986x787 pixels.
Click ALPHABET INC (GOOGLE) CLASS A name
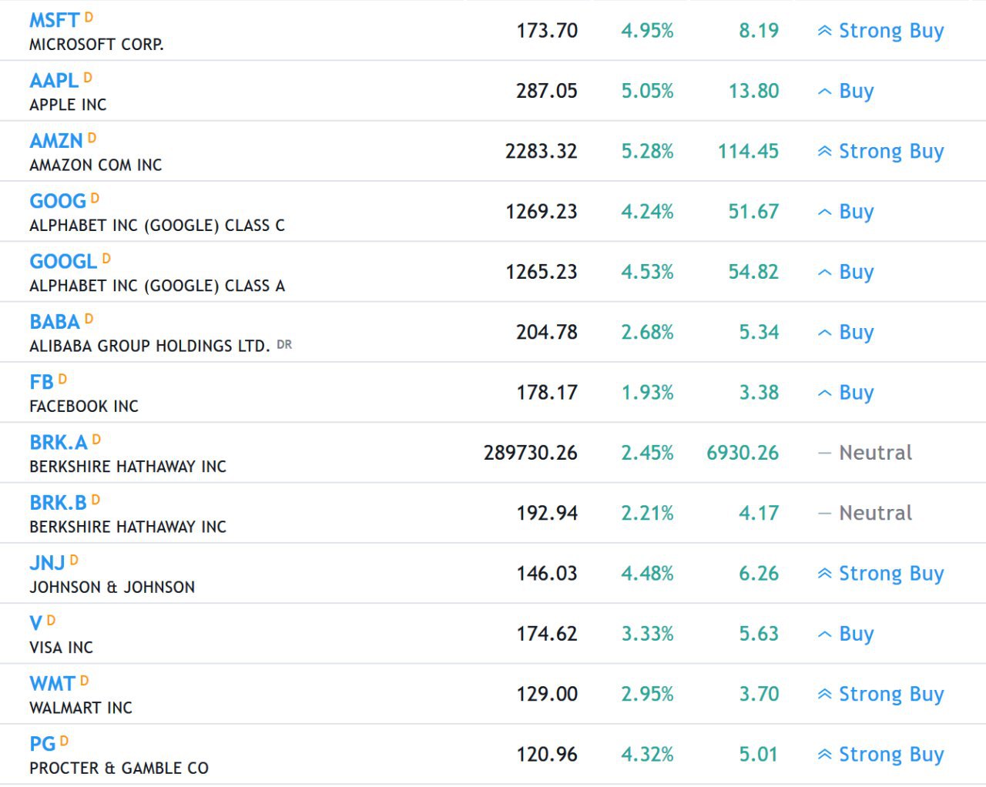[x=157, y=286]
